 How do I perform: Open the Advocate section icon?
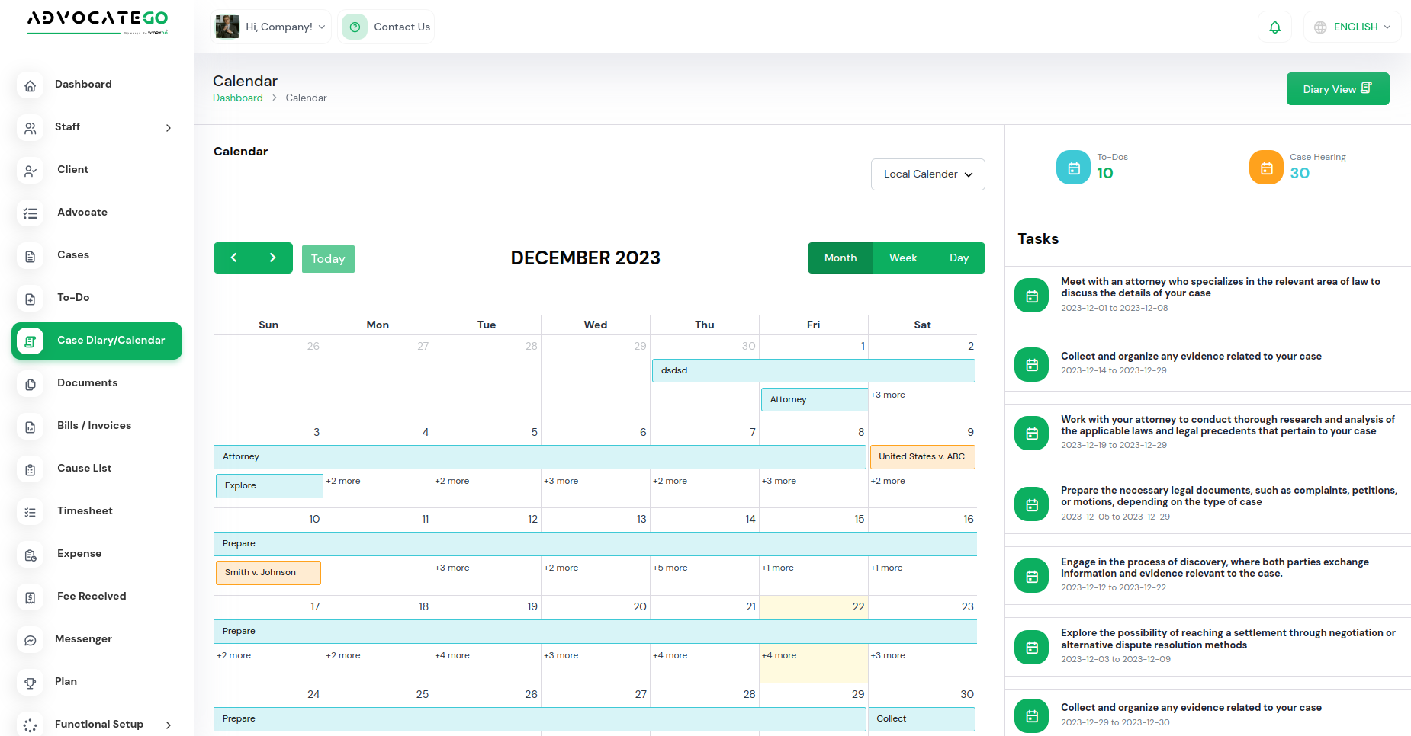click(x=31, y=213)
